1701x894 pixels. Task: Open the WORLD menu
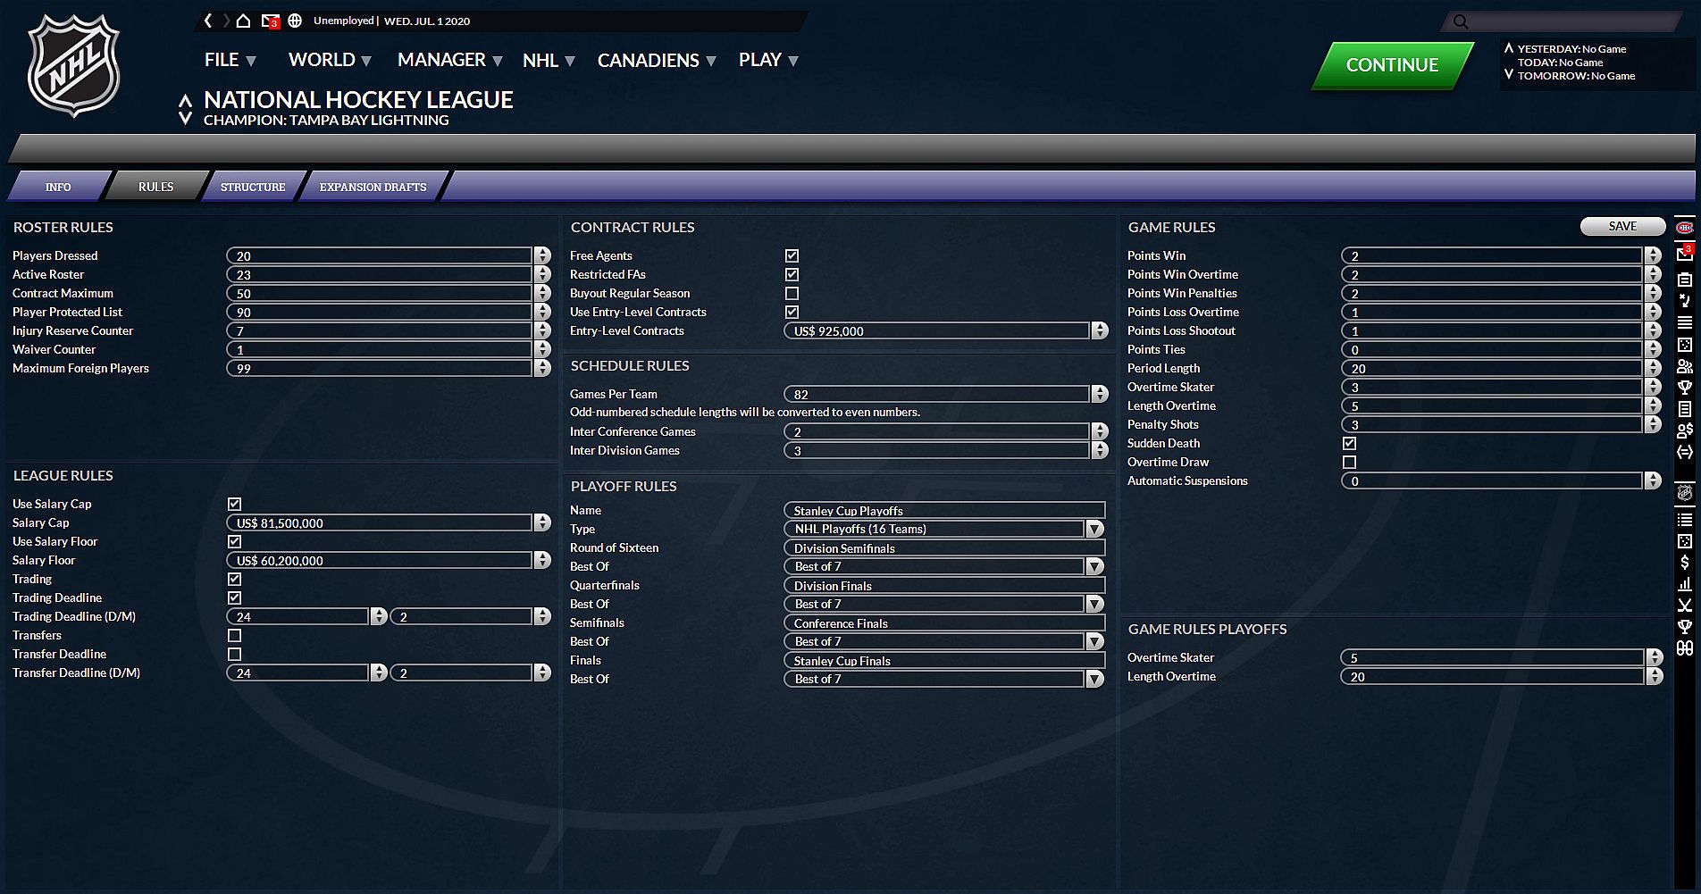click(330, 60)
